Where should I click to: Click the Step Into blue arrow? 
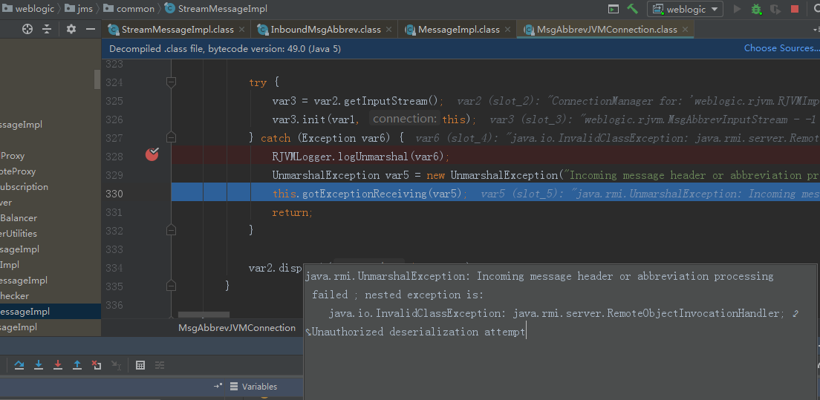[39, 365]
